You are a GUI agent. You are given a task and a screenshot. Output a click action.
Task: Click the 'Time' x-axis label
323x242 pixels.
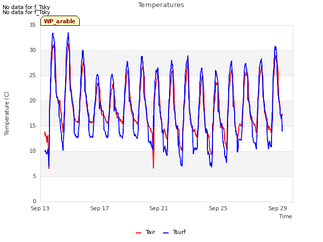[286, 216]
